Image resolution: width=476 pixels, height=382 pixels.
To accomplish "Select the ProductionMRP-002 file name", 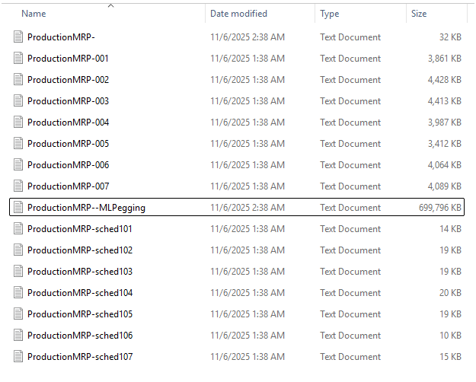I will click(68, 80).
